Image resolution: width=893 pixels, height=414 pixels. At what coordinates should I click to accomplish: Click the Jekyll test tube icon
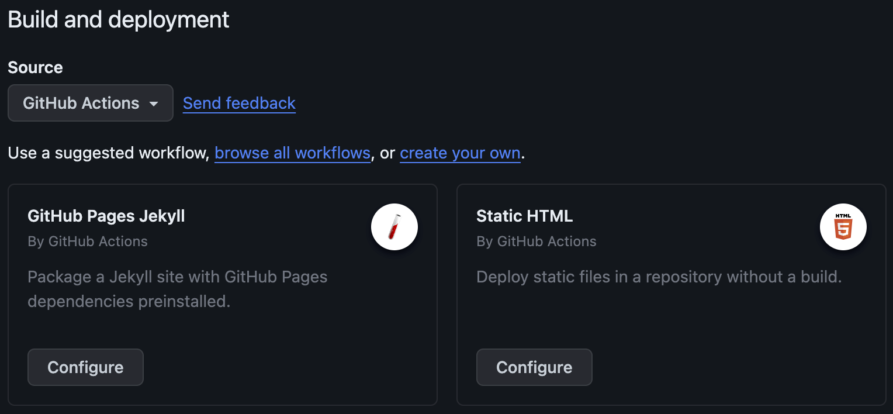point(394,227)
